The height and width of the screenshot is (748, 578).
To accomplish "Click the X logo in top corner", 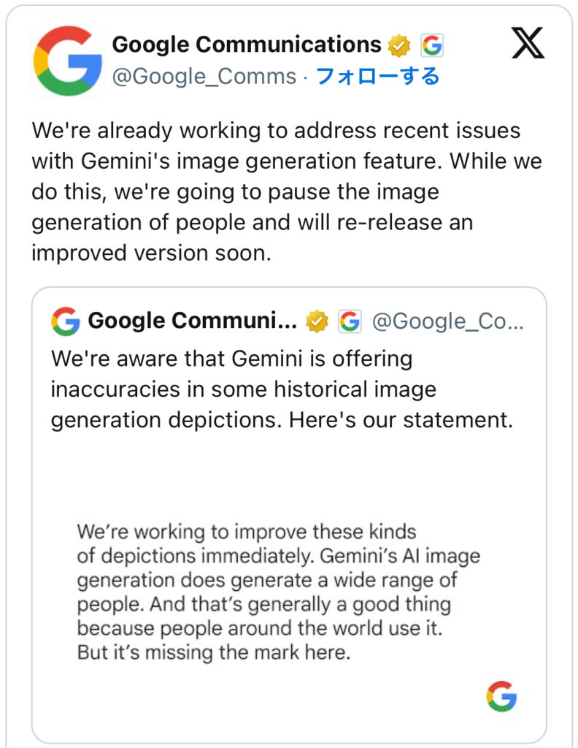I will coord(528,45).
